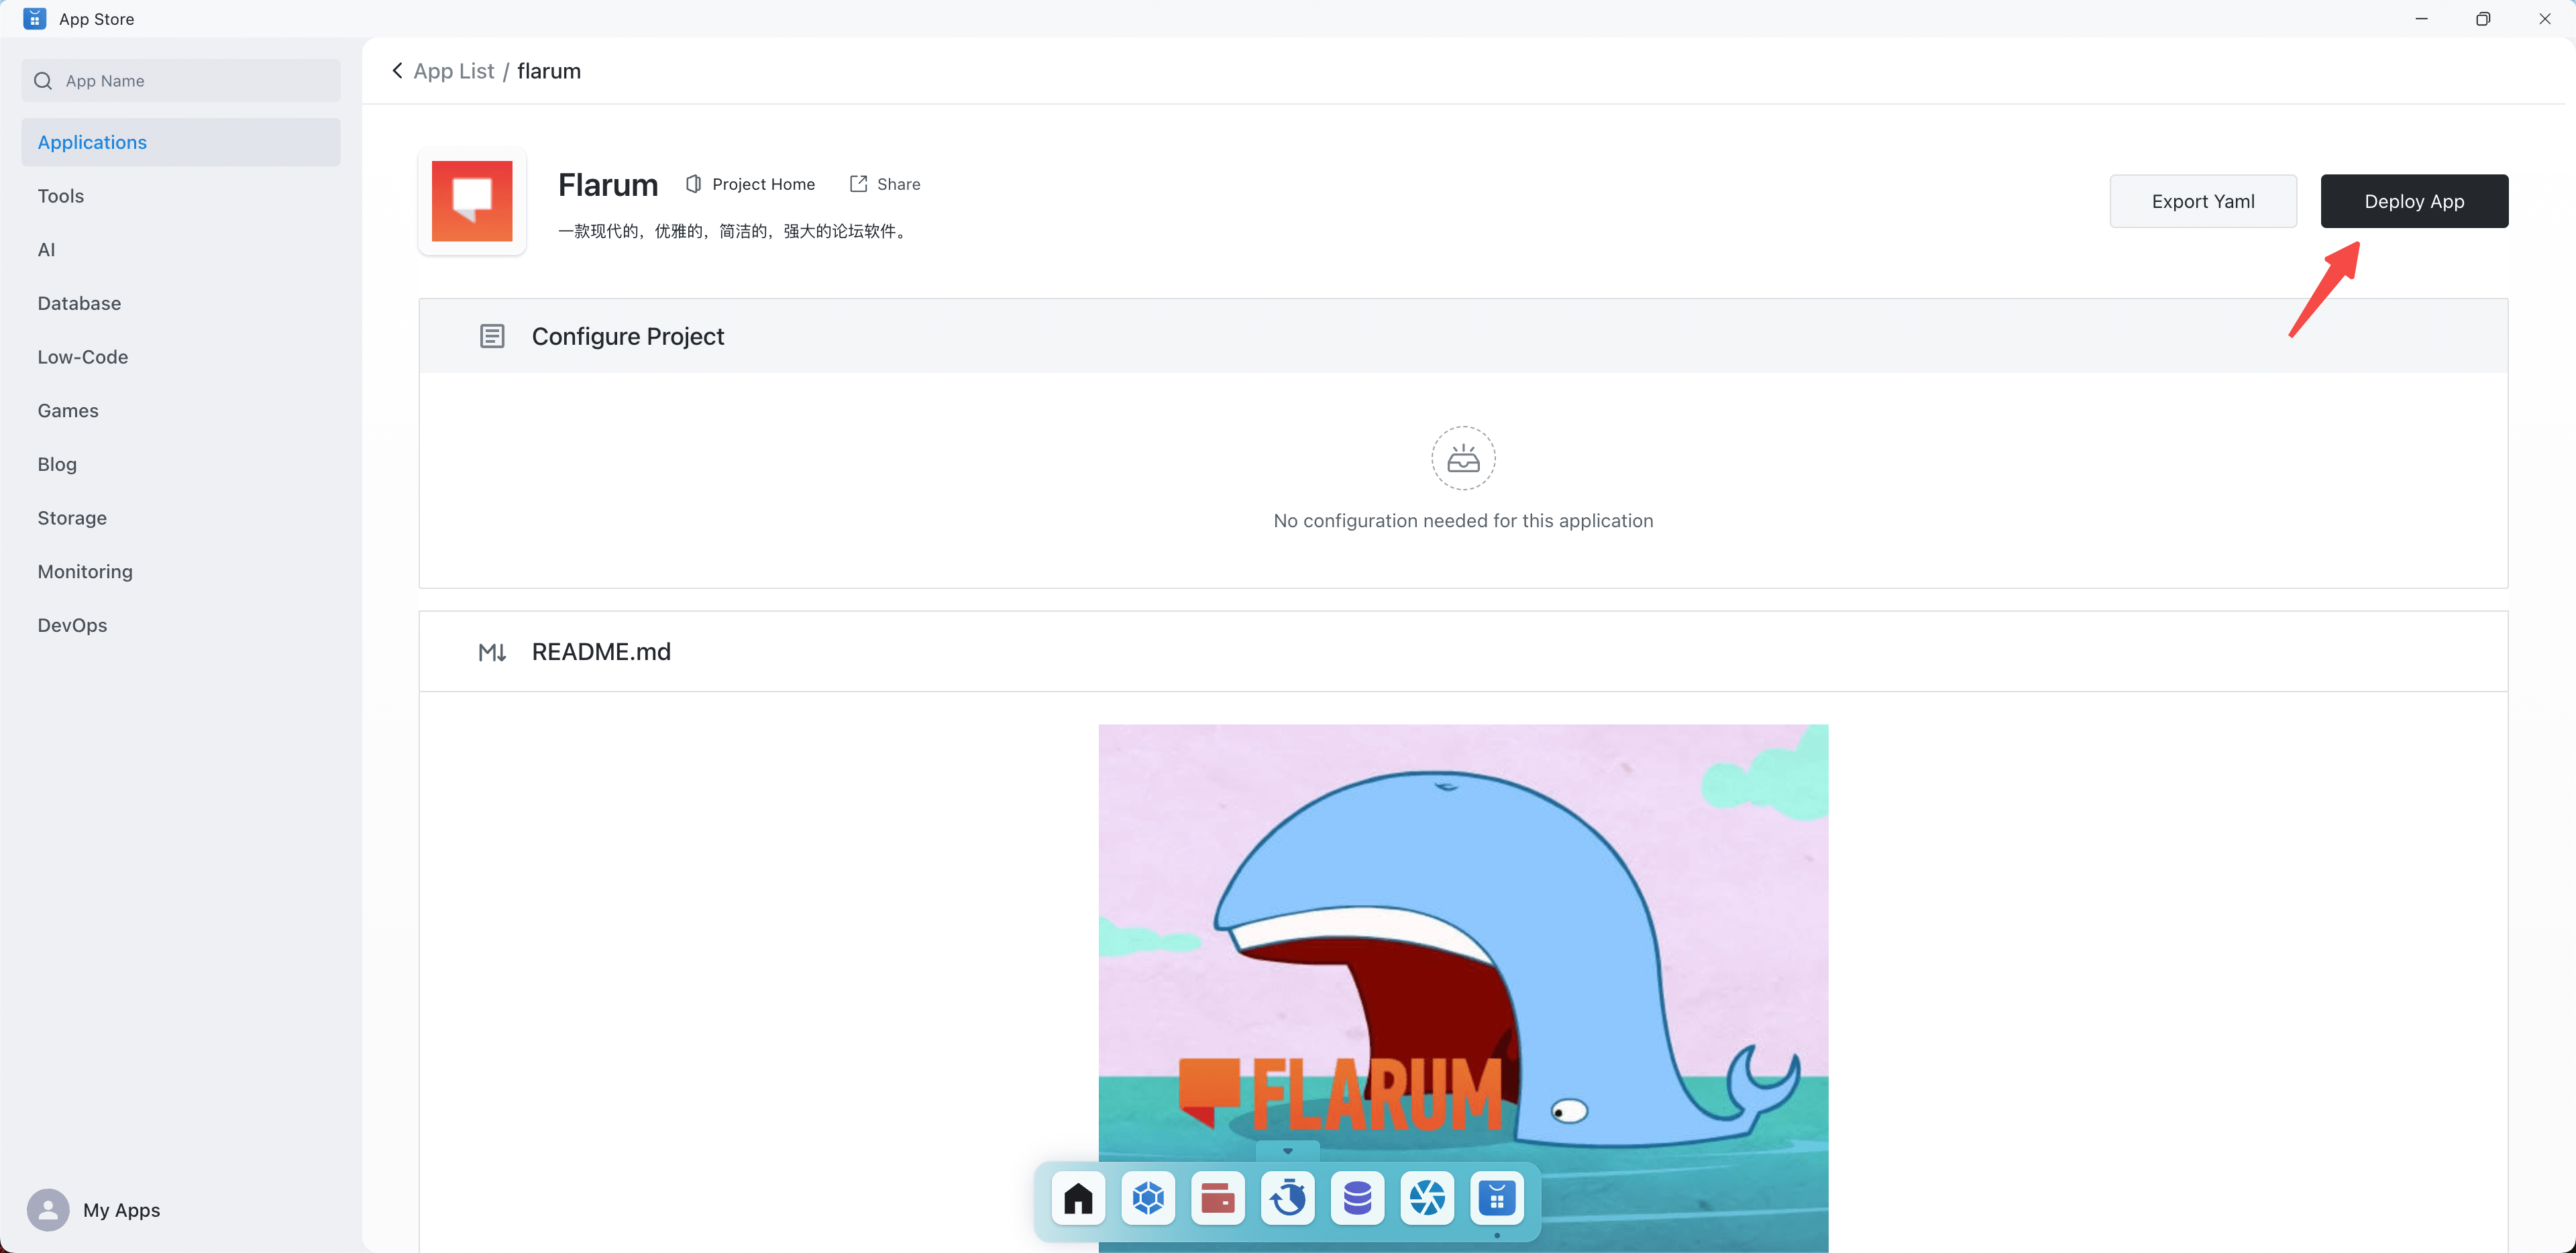
Task: Click the home icon in the dock
Action: pos(1078,1197)
